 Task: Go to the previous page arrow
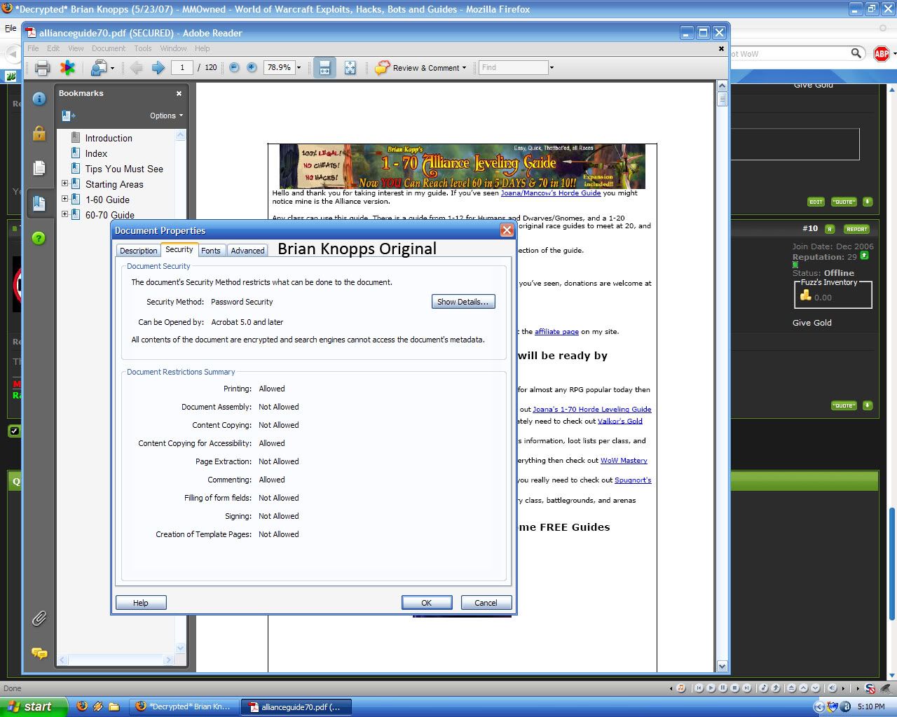point(137,68)
